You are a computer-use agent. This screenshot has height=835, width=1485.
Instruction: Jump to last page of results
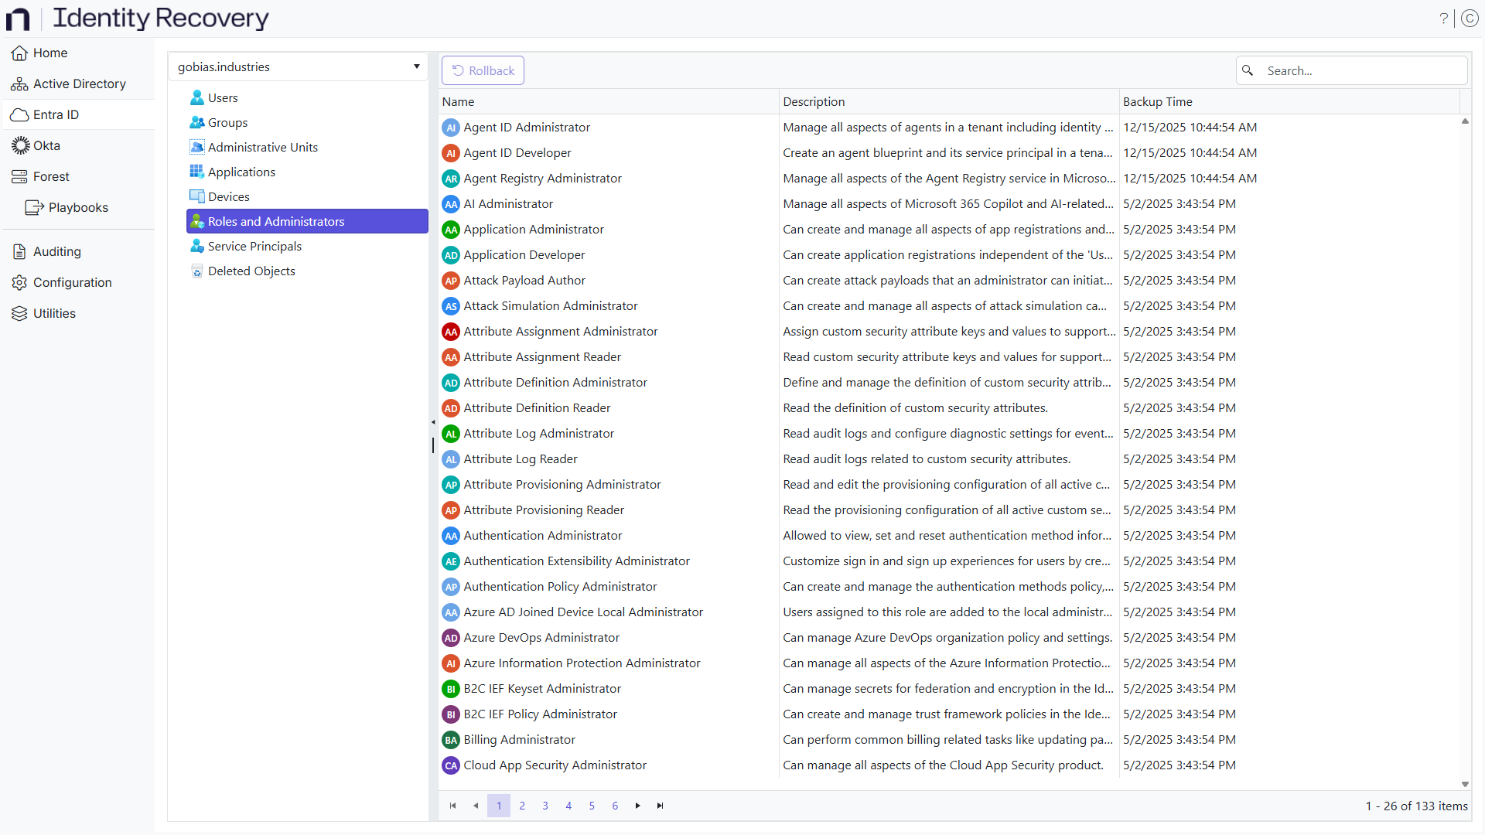[660, 806]
